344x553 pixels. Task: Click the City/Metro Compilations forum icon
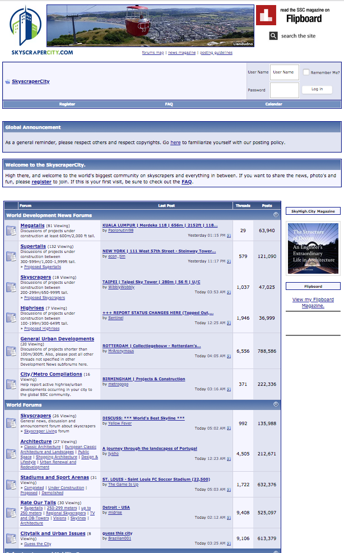(11, 384)
